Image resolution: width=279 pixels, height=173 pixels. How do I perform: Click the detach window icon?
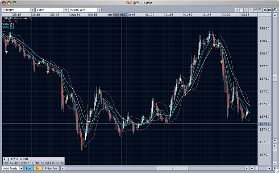point(275,10)
